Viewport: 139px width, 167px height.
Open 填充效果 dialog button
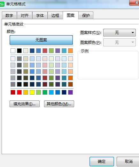(x=25, y=104)
